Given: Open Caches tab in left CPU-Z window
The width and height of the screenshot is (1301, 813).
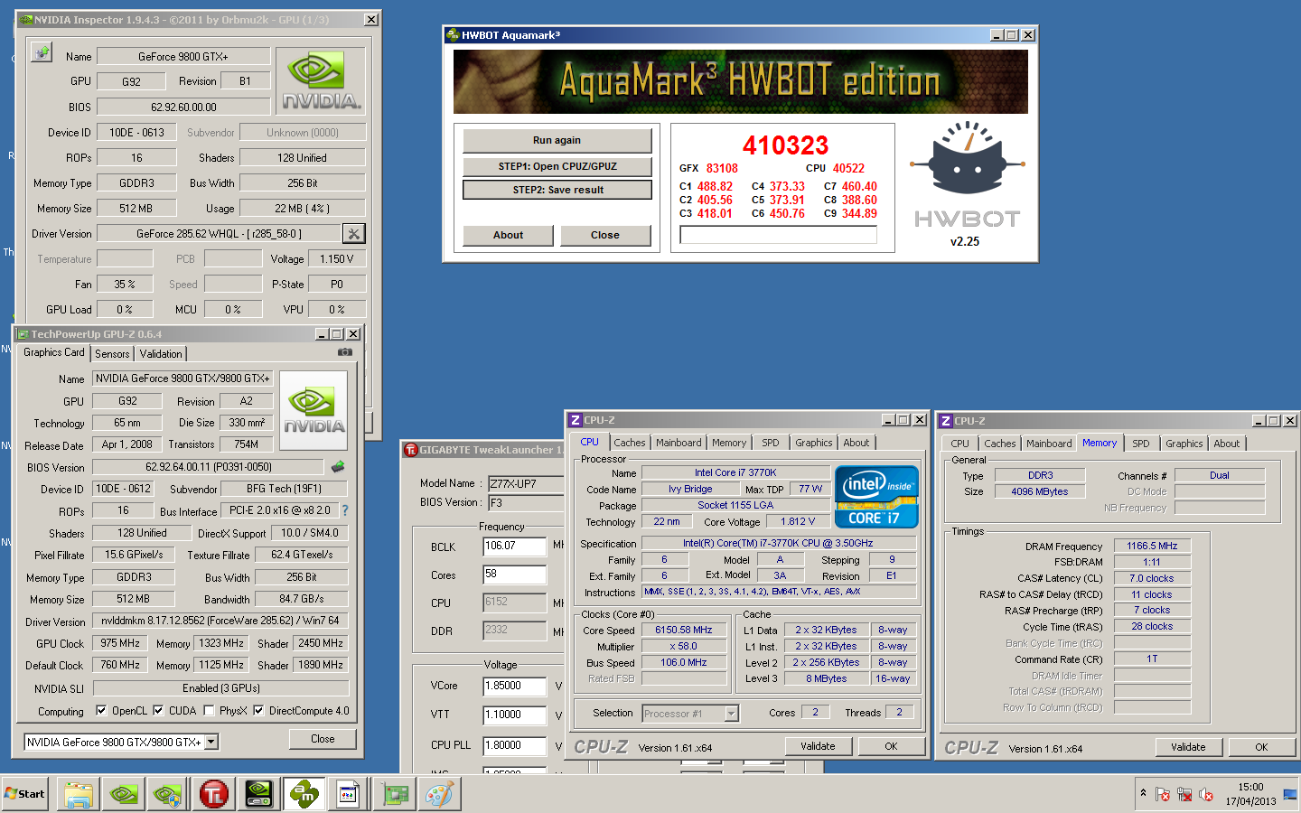Looking at the screenshot, I should click(630, 443).
